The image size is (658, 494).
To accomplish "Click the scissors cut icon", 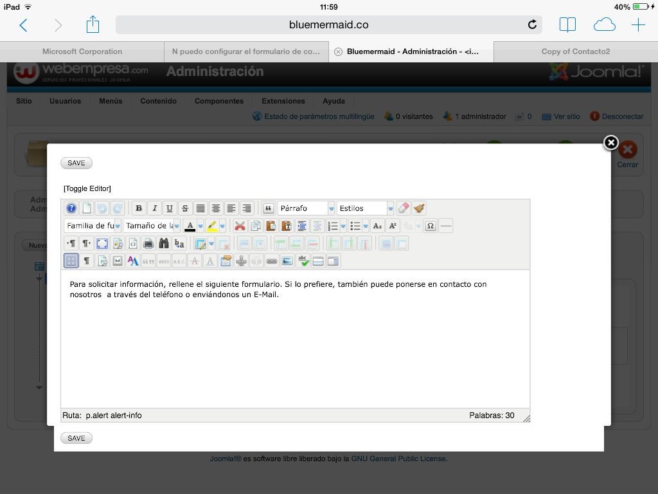I will click(x=240, y=226).
